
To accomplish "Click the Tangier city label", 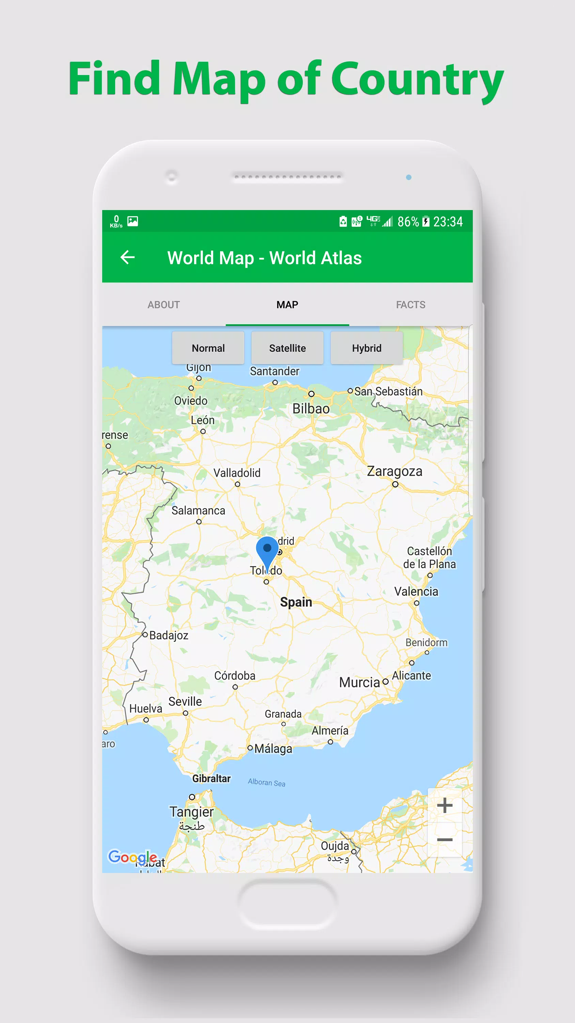I will (192, 812).
